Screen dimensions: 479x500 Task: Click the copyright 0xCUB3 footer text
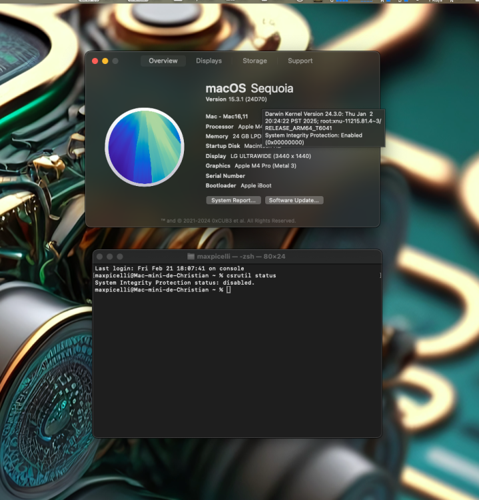pos(229,221)
